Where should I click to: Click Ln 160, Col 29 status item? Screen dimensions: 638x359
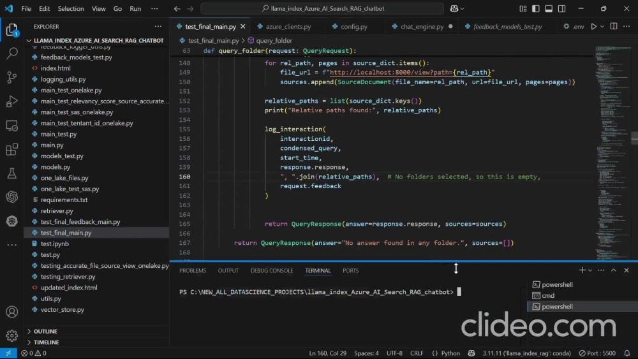pyautogui.click(x=327, y=353)
